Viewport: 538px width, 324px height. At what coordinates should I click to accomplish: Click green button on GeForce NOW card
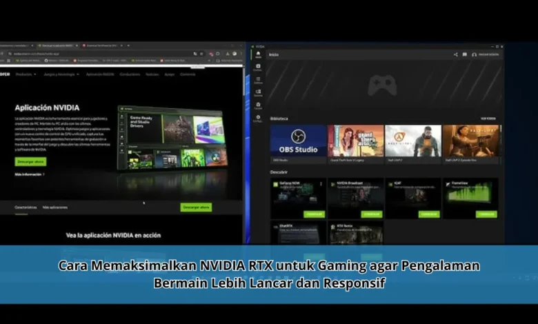[x=314, y=214]
